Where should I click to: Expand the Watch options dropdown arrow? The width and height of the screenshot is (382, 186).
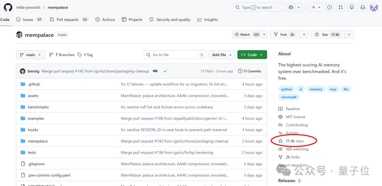265,35
